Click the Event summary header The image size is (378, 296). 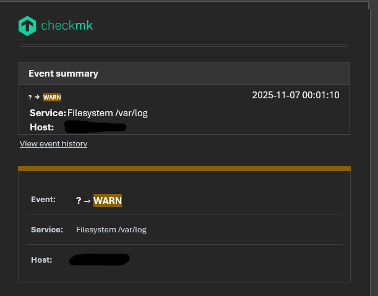(63, 73)
